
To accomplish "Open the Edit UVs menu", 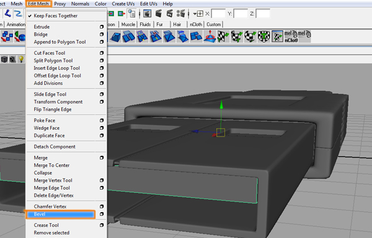I will click(x=149, y=4).
